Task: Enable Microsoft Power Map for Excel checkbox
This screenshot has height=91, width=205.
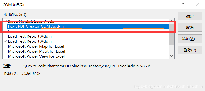Action: click(5, 46)
